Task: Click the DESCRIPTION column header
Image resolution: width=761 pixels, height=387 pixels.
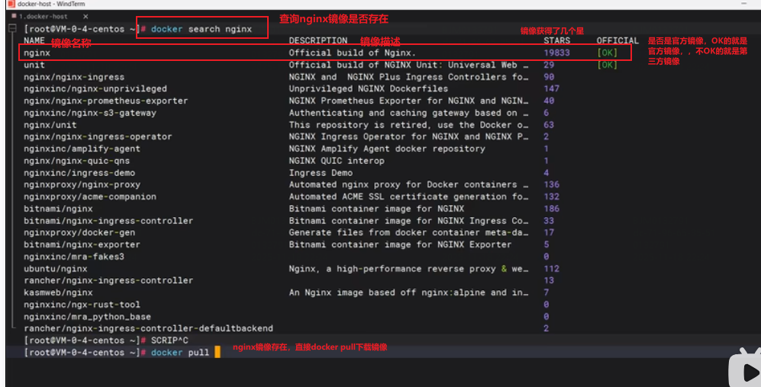Action: (318, 40)
